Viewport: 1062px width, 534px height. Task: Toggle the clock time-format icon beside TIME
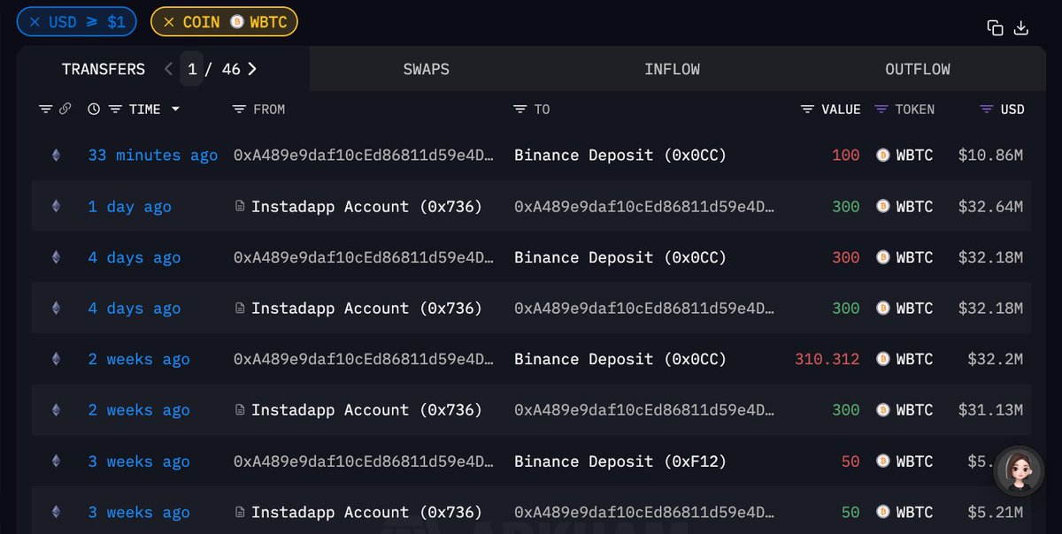coord(95,109)
